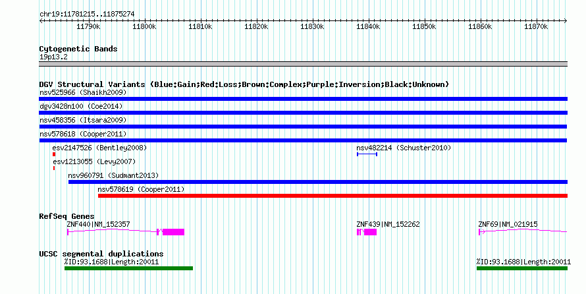Click the chr19:11781215..11875274 coordinate label

point(87,15)
